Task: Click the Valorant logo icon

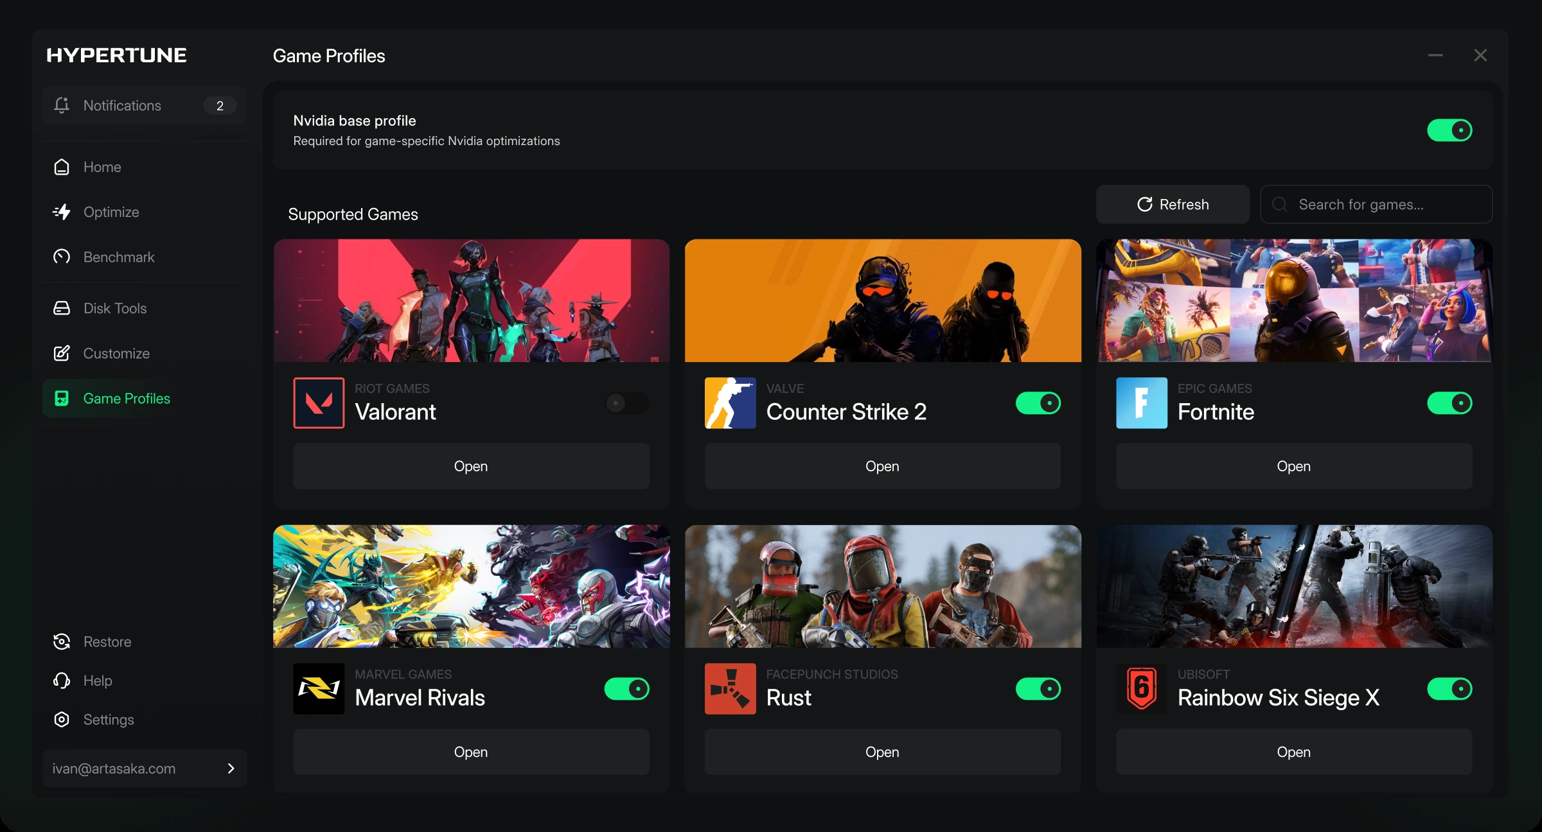Action: (319, 403)
